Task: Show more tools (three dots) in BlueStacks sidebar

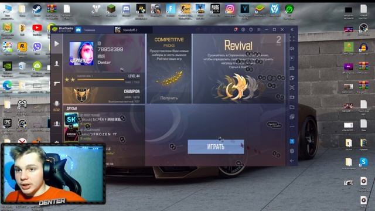Action: pos(292,127)
